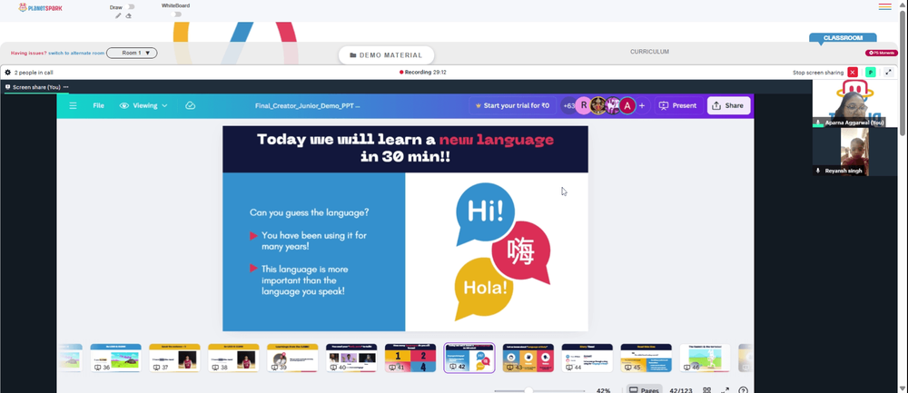Open Canva help question mark
908x393 pixels.
point(744,390)
